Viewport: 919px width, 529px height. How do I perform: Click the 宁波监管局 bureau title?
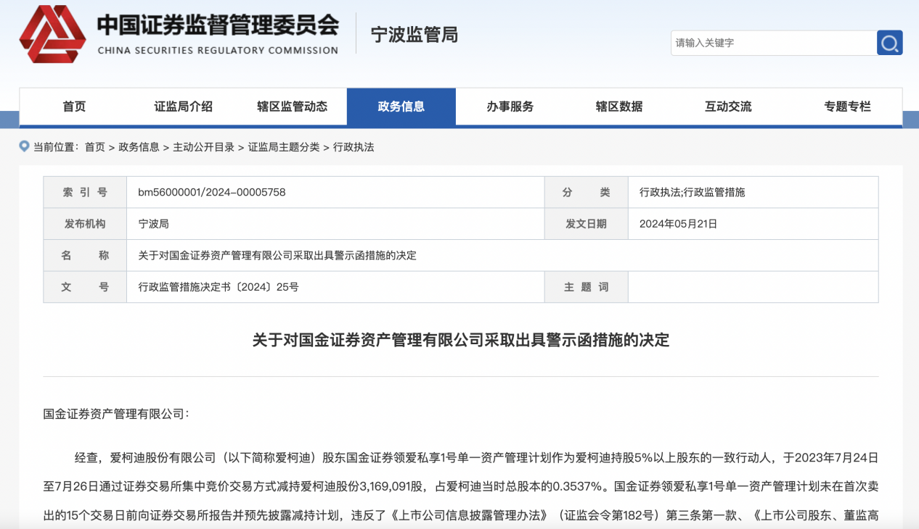412,36
